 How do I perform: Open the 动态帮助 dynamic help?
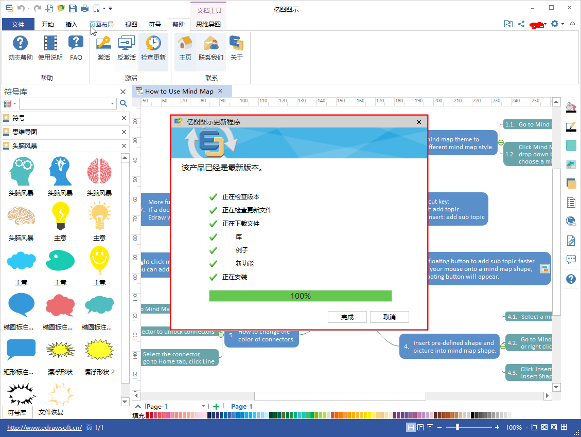[21, 48]
